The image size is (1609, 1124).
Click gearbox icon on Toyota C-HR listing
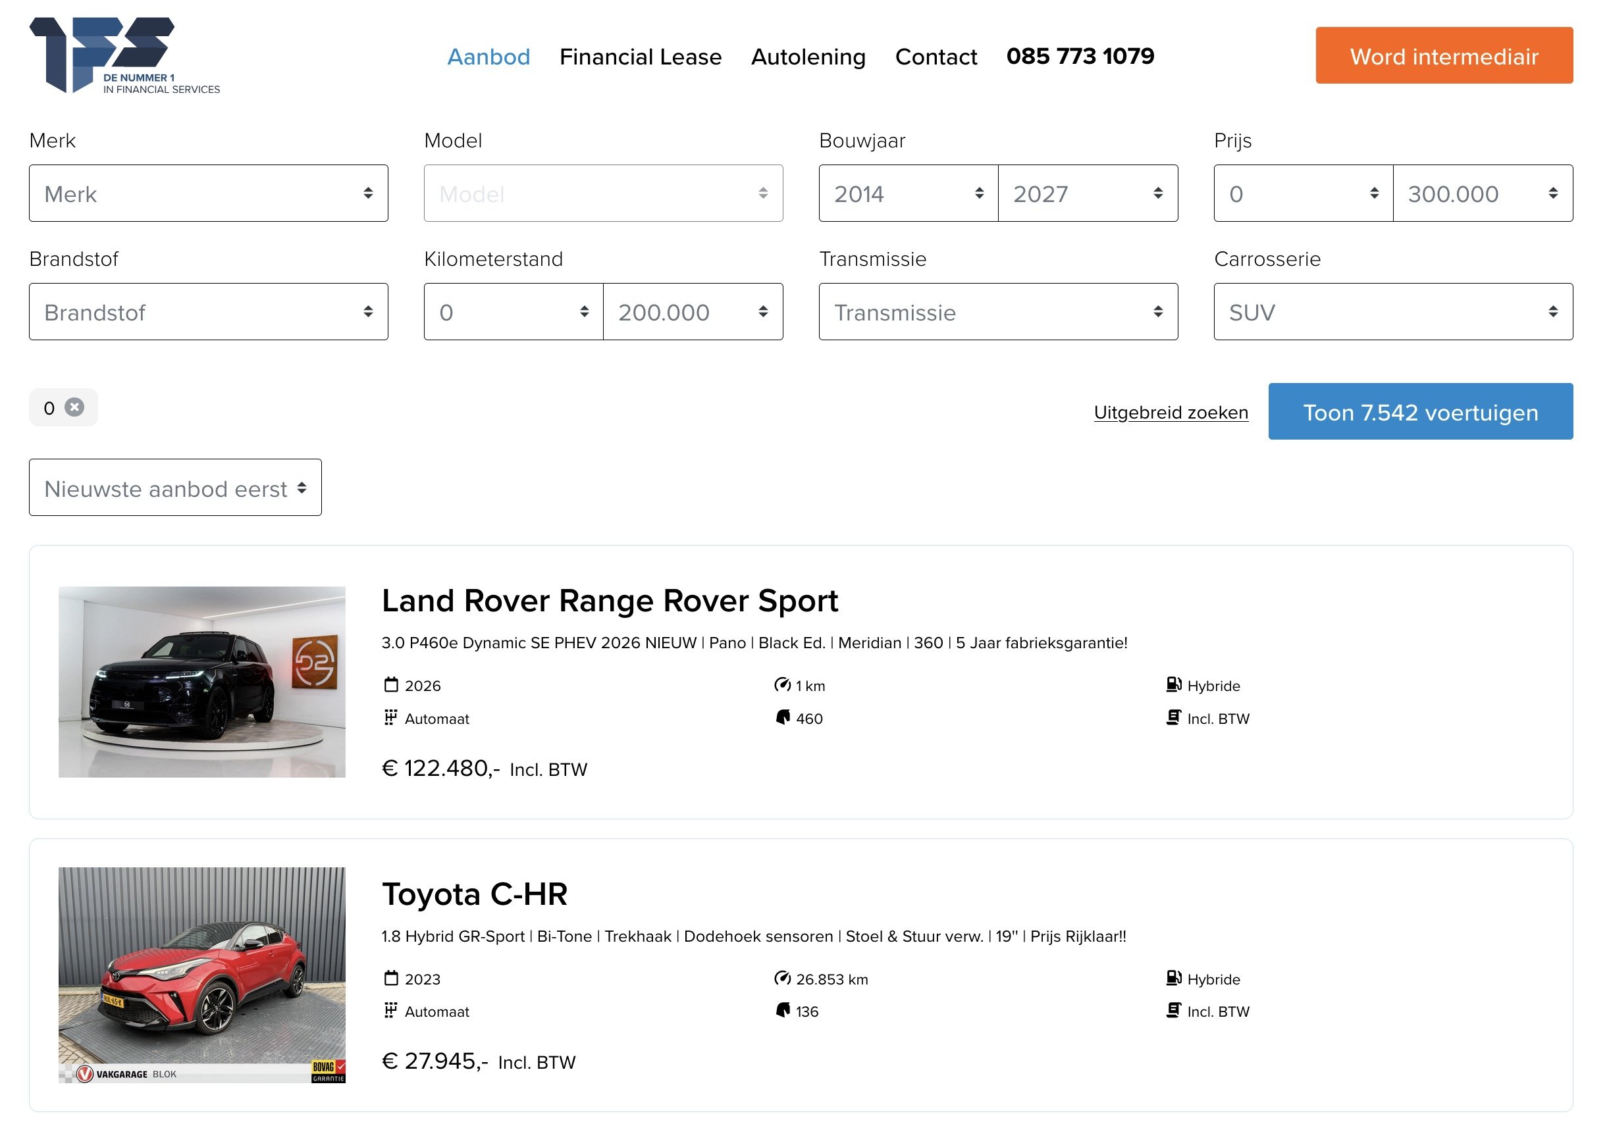(390, 1010)
